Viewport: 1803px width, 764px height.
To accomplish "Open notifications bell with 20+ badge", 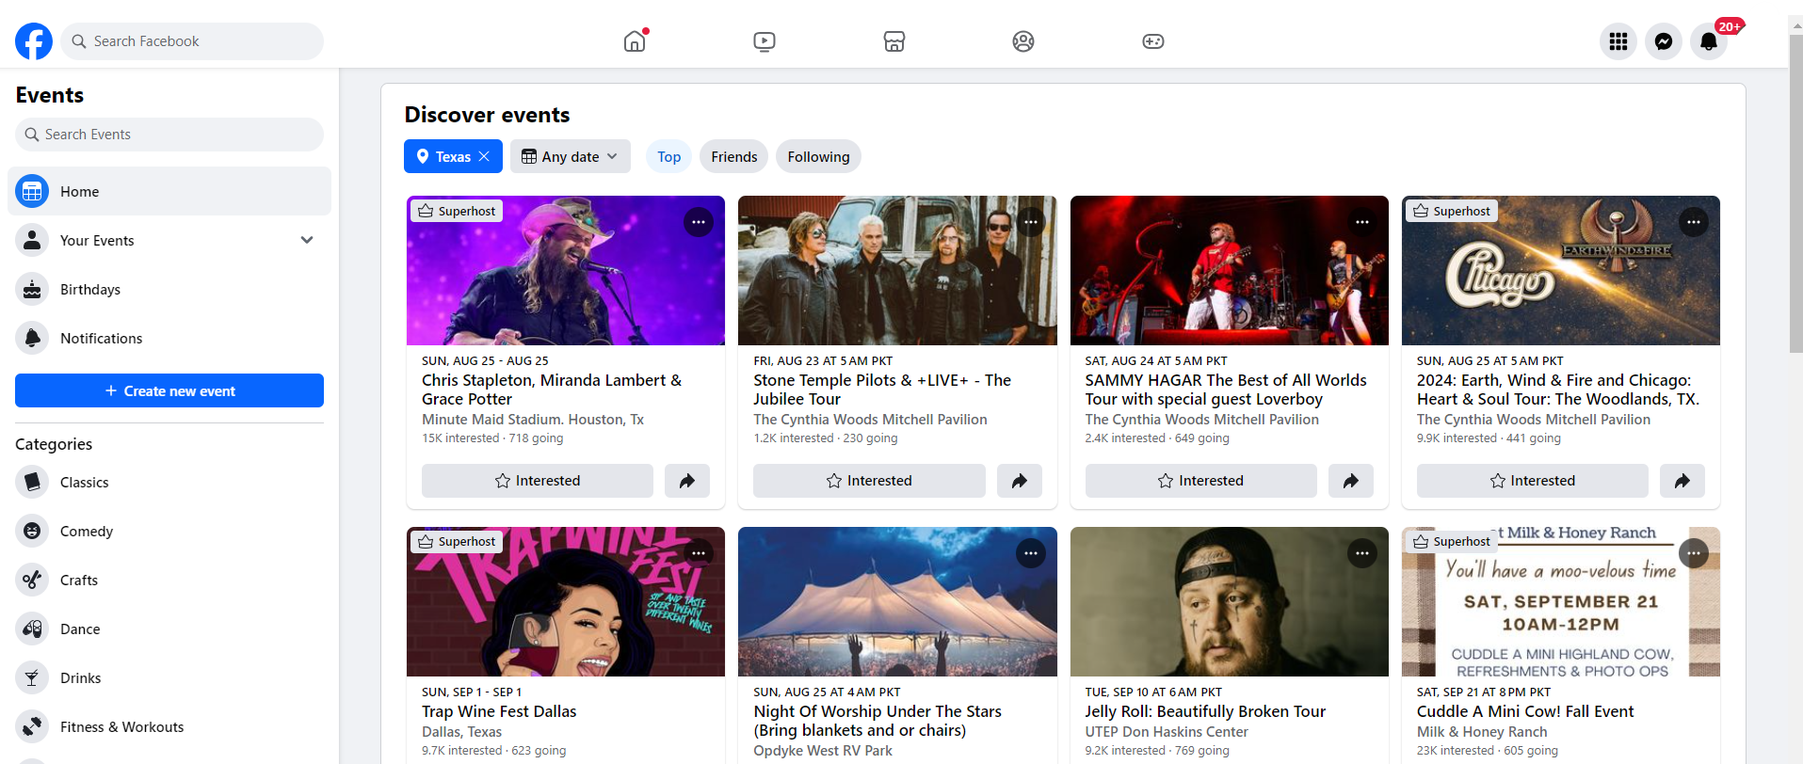I will tap(1709, 41).
